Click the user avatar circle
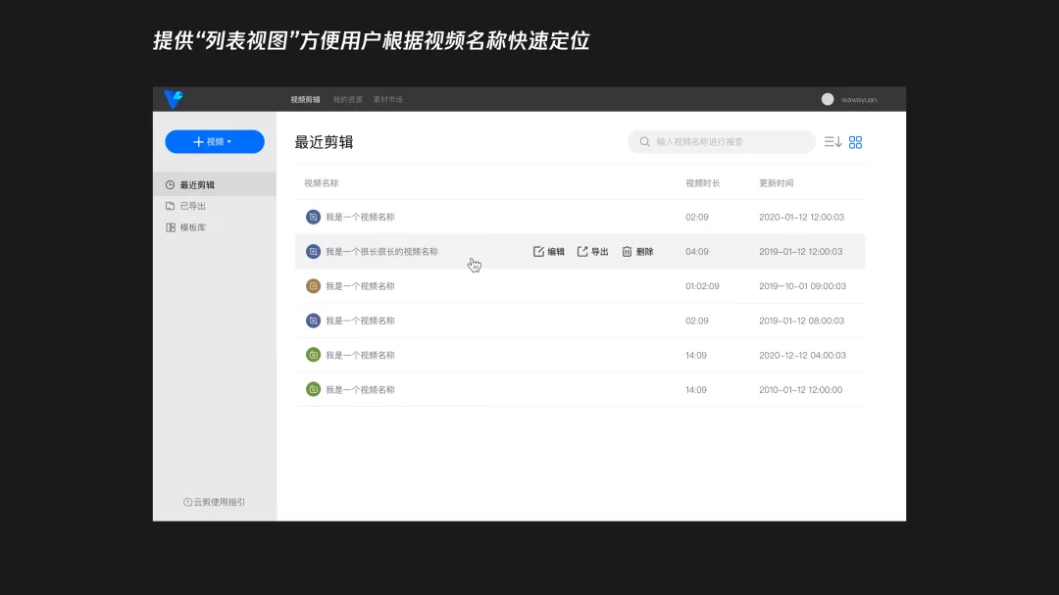The width and height of the screenshot is (1059, 595). (828, 99)
